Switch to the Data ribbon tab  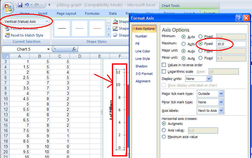tap(113, 13)
